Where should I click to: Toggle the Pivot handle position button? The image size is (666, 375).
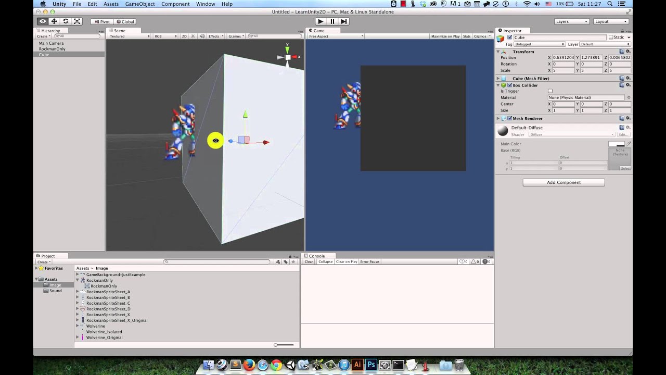[102, 22]
